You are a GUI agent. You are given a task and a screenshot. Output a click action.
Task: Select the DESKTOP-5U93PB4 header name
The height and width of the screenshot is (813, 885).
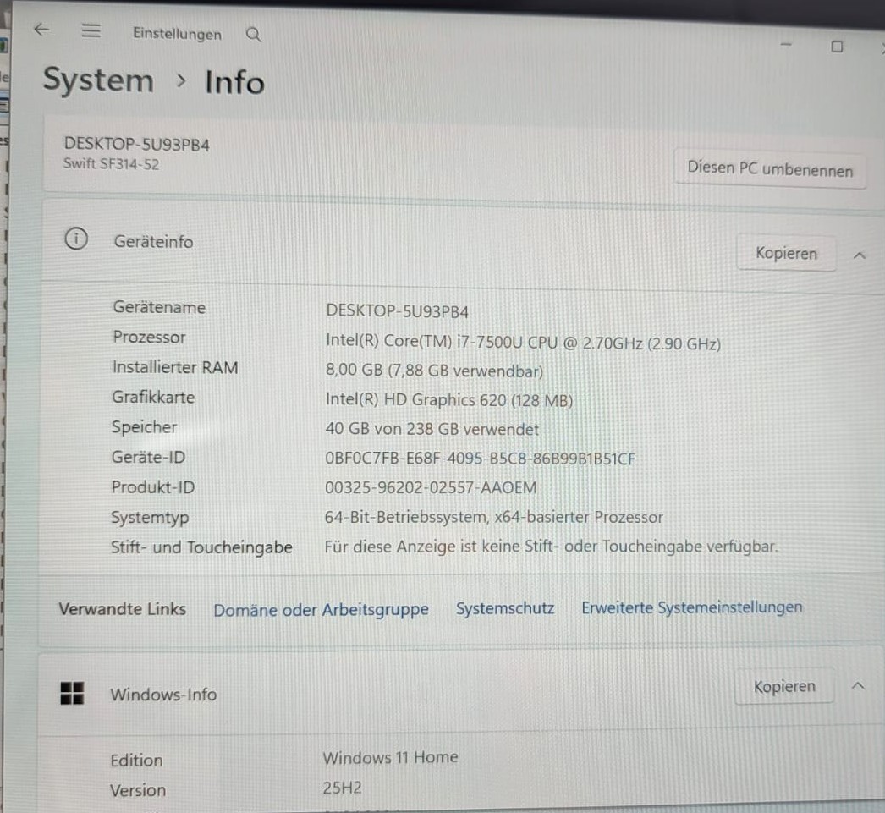136,145
